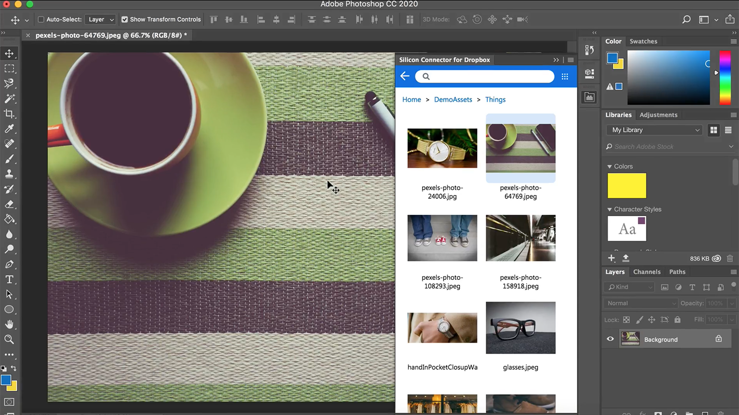Open the glasses.jpeg thumbnail

tap(521, 328)
